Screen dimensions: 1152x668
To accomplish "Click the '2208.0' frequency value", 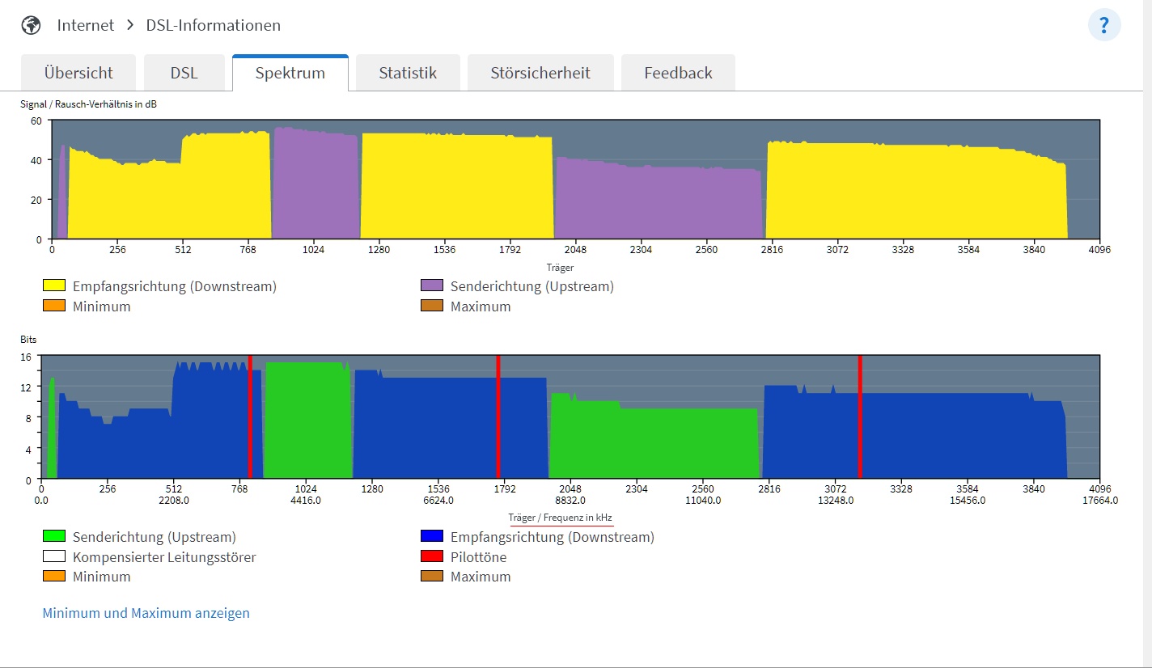I will [x=173, y=501].
